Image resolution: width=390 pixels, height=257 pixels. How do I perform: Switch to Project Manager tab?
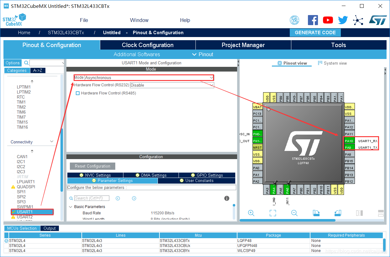[x=243, y=45]
